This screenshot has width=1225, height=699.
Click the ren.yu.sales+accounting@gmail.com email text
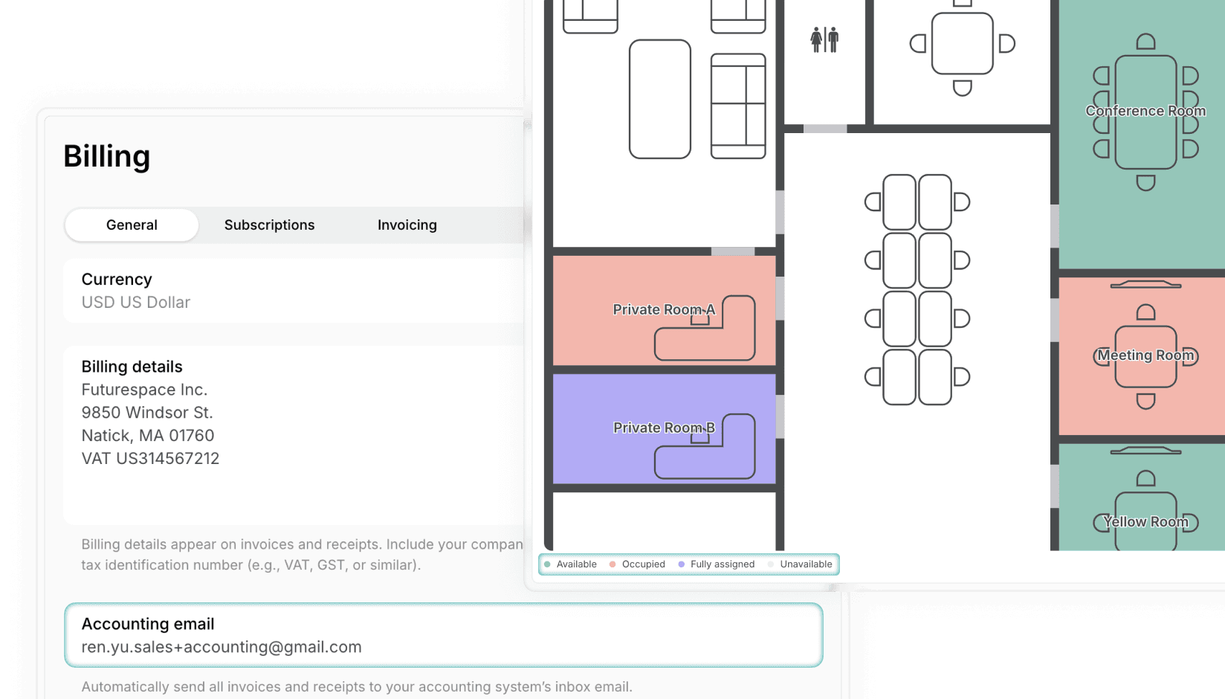pyautogui.click(x=222, y=647)
